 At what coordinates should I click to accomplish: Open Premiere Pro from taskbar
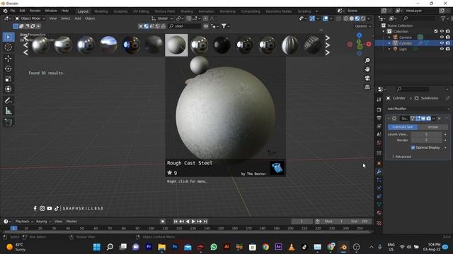coord(149,247)
